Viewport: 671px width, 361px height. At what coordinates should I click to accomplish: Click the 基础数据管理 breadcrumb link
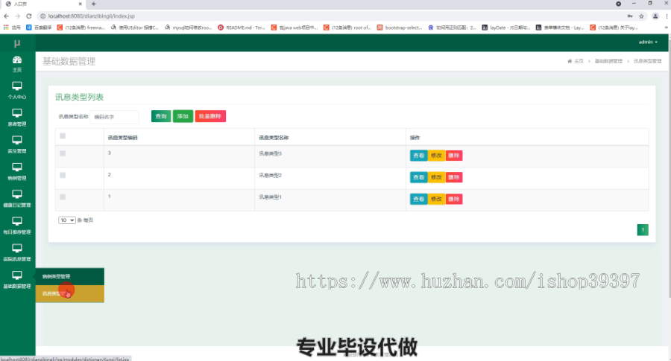coord(608,61)
